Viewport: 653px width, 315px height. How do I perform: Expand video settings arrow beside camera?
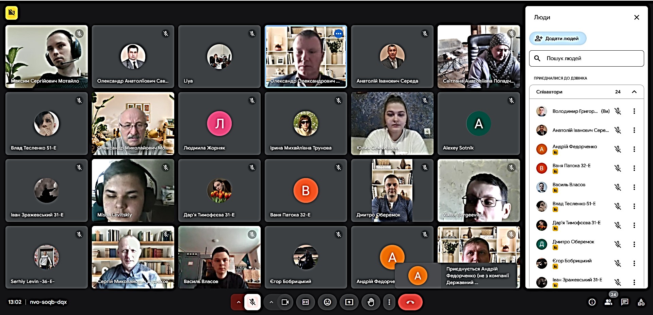point(271,302)
